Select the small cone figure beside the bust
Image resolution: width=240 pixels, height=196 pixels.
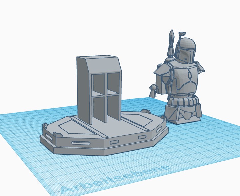(153, 91)
